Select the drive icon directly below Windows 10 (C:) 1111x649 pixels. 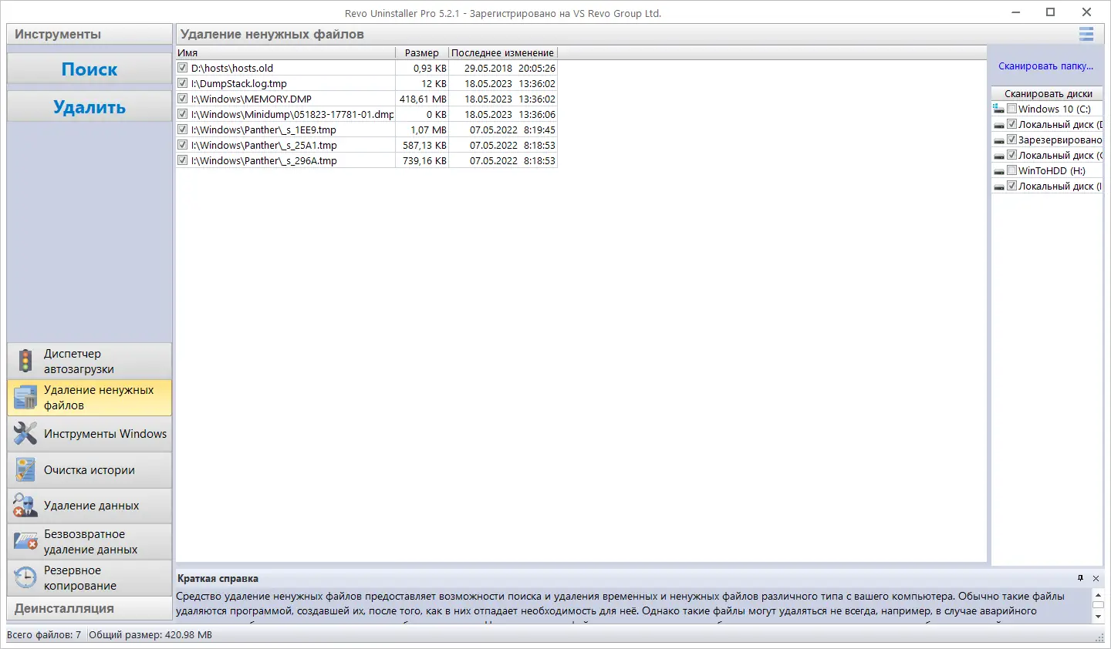(x=999, y=125)
